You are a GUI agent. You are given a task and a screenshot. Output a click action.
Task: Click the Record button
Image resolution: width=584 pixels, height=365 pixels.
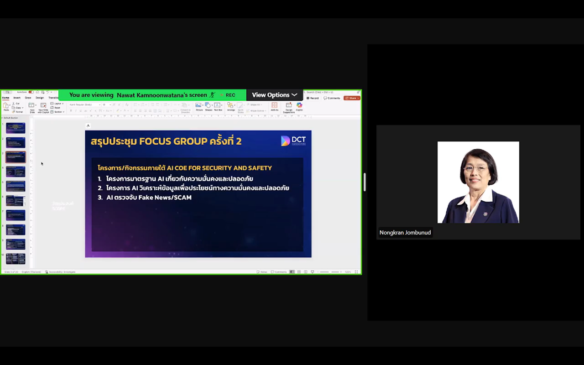(x=313, y=98)
